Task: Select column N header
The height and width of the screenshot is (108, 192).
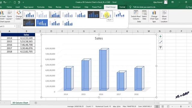Action: pyautogui.click(x=160, y=31)
